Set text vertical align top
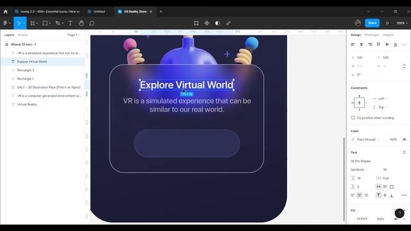 pyautogui.click(x=378, y=195)
